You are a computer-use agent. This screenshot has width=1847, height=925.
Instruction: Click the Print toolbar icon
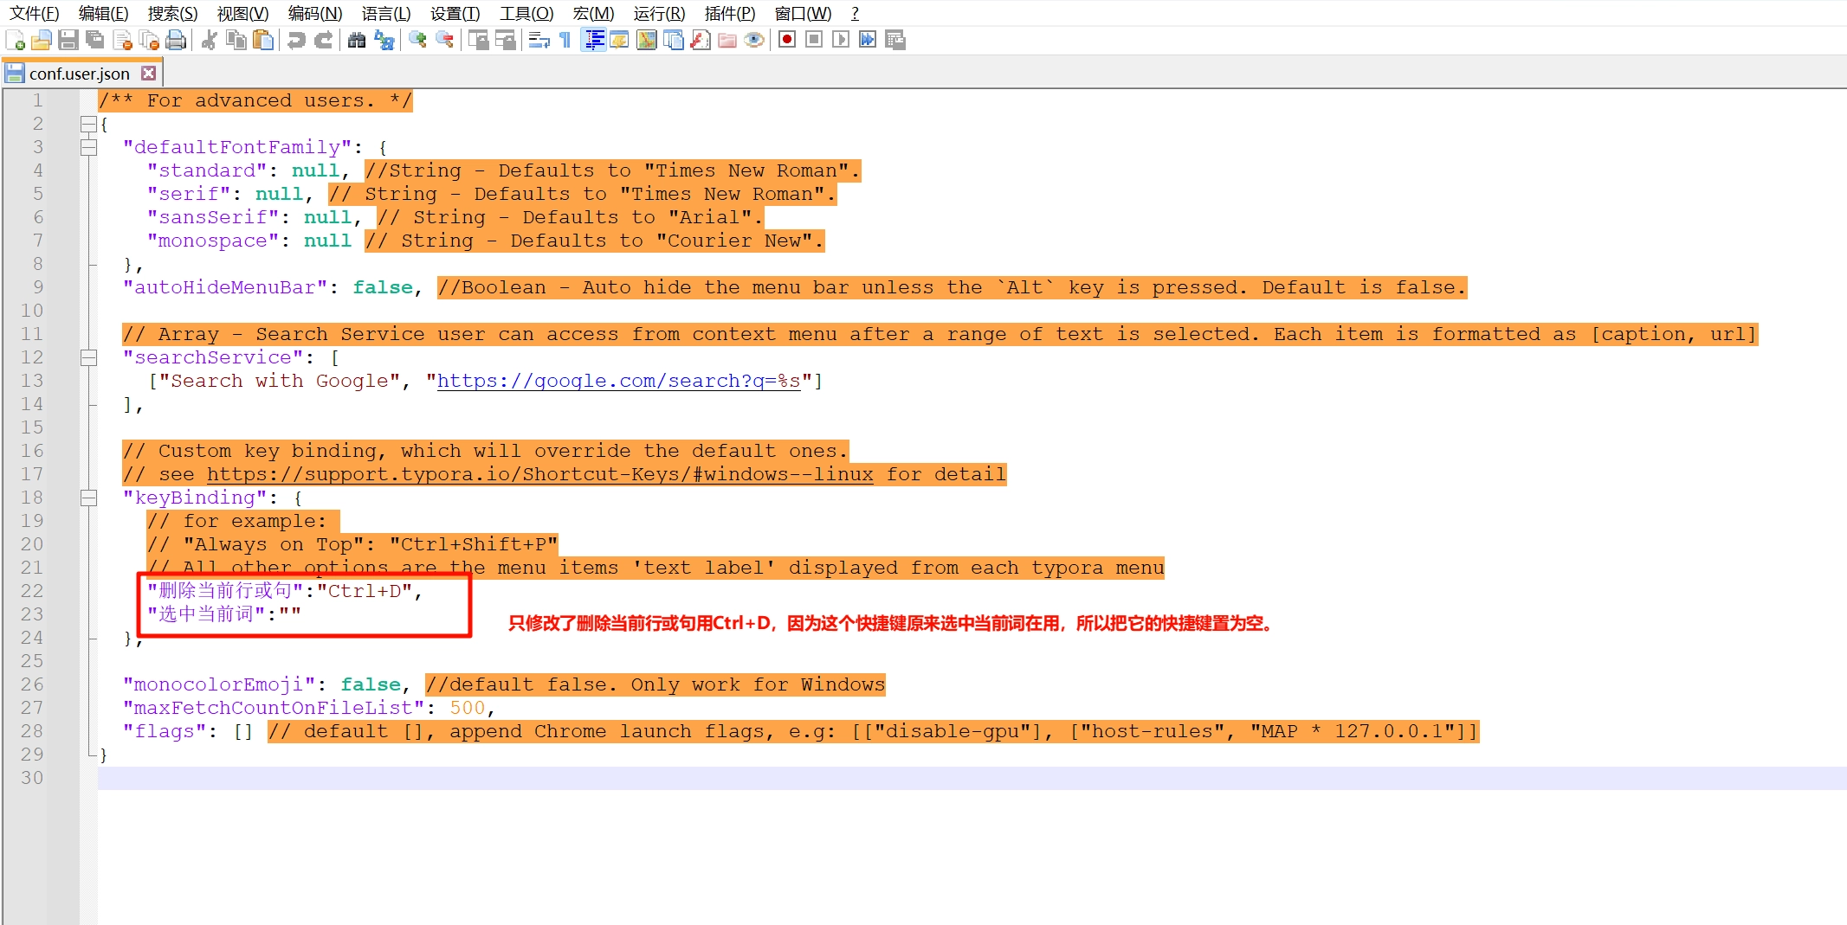point(176,40)
